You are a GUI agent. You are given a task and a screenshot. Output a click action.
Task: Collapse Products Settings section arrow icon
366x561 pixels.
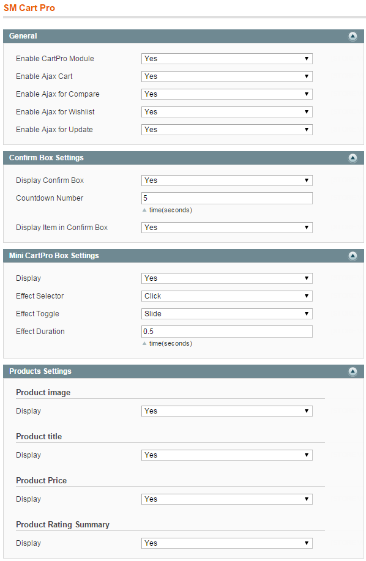[x=353, y=371]
